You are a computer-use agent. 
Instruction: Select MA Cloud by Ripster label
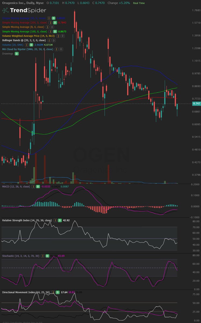click(x=28, y=49)
